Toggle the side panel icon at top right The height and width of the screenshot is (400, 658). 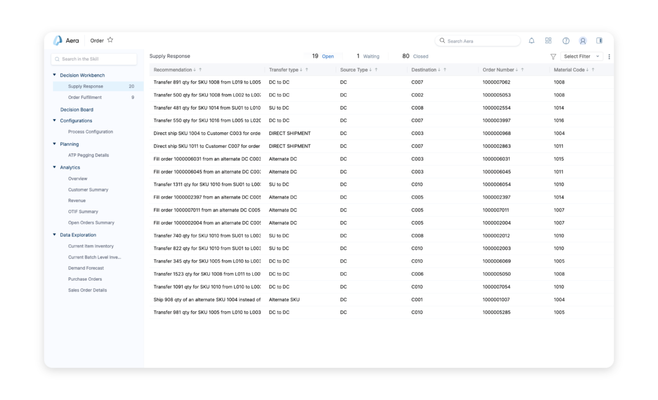point(598,40)
